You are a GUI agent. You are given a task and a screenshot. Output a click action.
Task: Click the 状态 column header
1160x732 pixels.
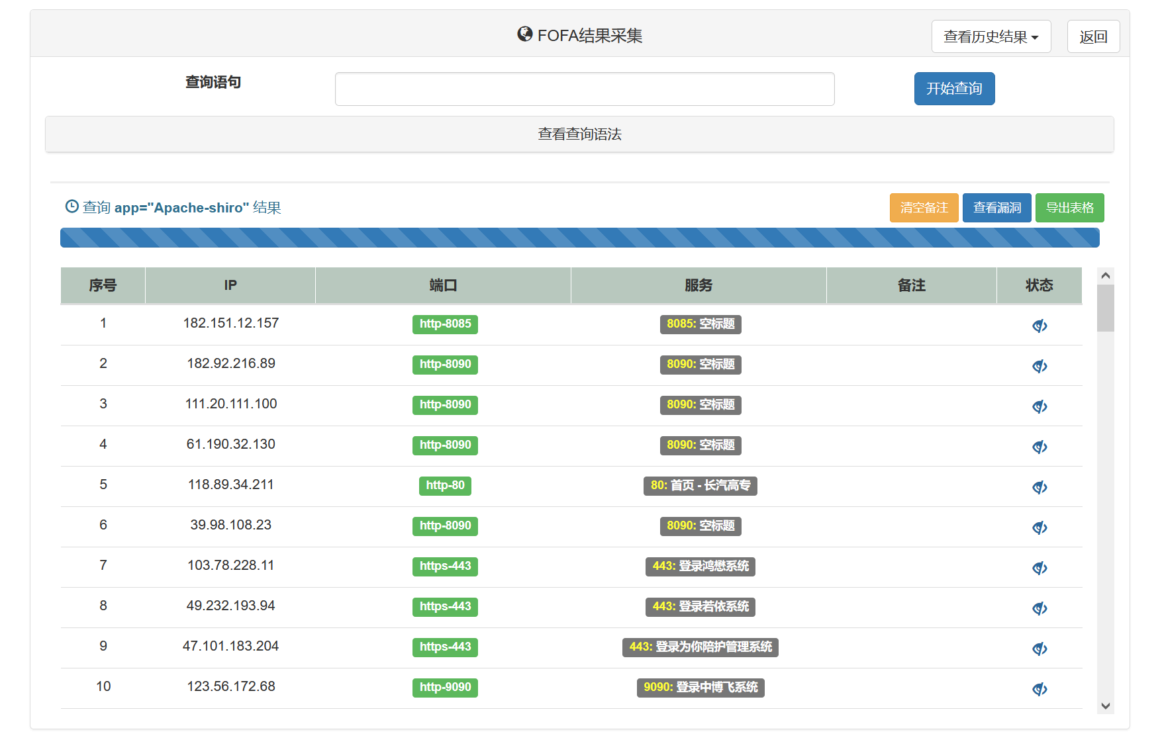click(1039, 285)
